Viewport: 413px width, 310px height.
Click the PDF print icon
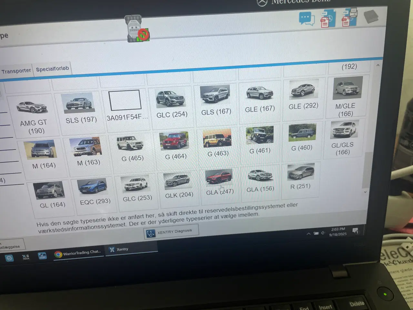pos(349,17)
